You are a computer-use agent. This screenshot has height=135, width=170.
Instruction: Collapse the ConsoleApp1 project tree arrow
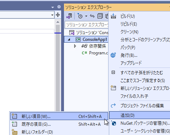coord(69,39)
